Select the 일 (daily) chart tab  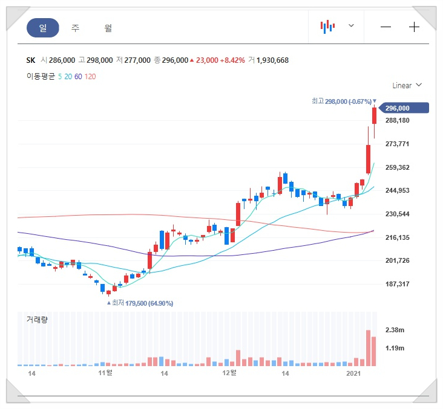(x=42, y=28)
